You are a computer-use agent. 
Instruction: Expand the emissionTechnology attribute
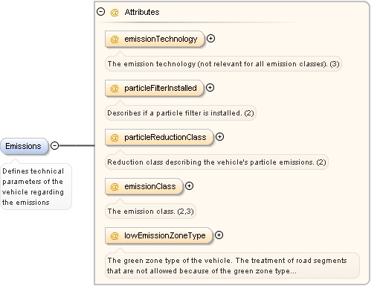[x=210, y=39]
